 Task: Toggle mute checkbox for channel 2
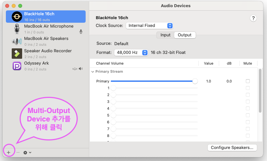pyautogui.click(x=248, y=95)
